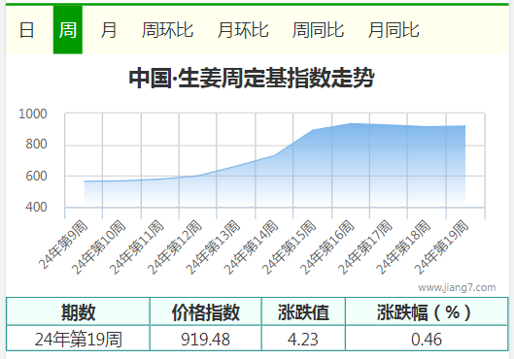Screen dimensions: 514x359
Task: Click the www.jiang7.com source link
Action: [457, 287]
